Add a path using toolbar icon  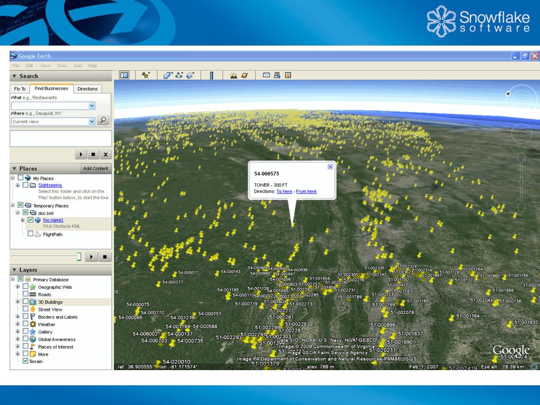click(179, 75)
